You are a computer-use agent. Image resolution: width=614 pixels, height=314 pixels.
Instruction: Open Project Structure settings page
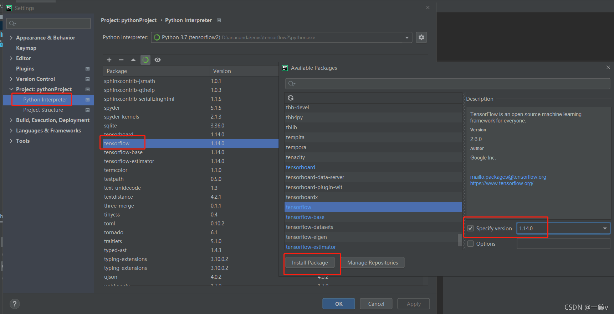[43, 110]
